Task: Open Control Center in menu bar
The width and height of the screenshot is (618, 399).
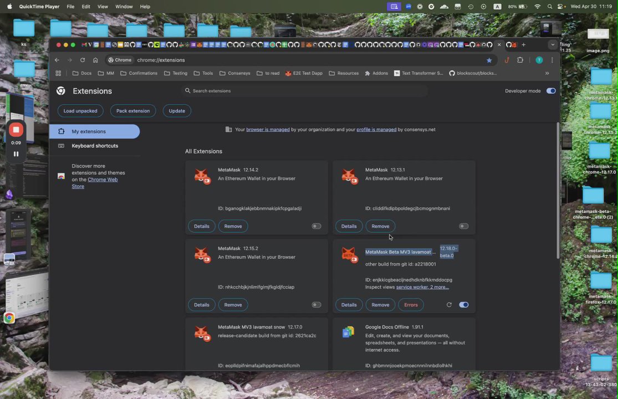Action: (561, 7)
